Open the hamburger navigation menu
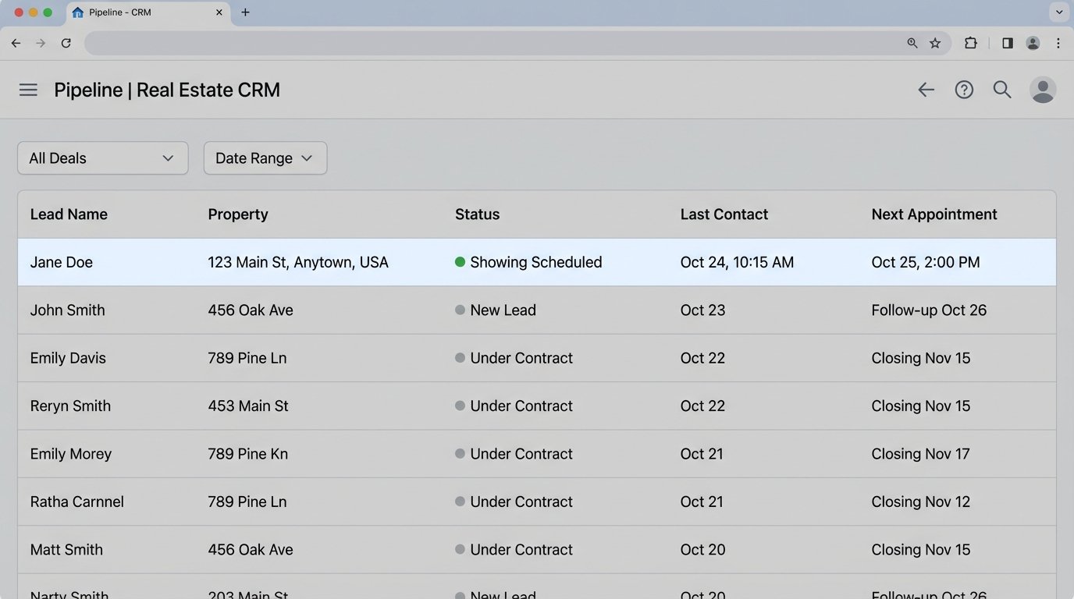Screen dimensions: 1074x599 28,90
